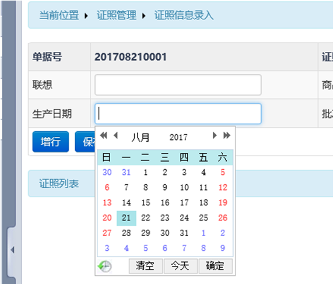Navigate to 证照管理 in breadcrumb
The height and width of the screenshot is (284, 334).
pos(117,15)
